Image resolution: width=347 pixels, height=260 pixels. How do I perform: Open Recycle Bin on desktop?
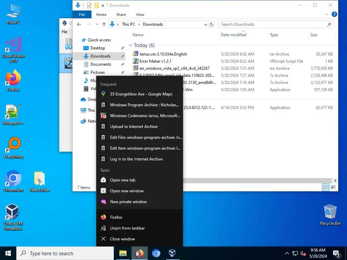coord(330,215)
